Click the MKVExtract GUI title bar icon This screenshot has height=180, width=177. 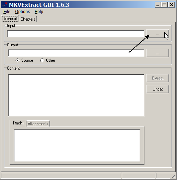click(5, 4)
